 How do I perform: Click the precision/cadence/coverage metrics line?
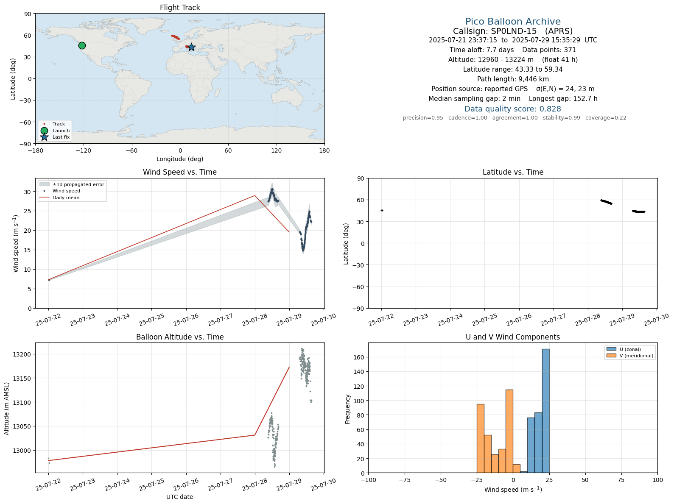click(515, 118)
